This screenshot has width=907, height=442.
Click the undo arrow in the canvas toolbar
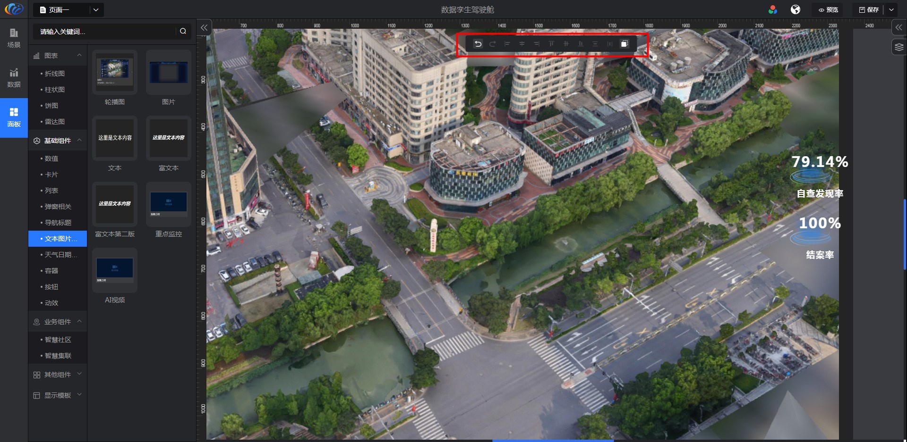click(478, 44)
